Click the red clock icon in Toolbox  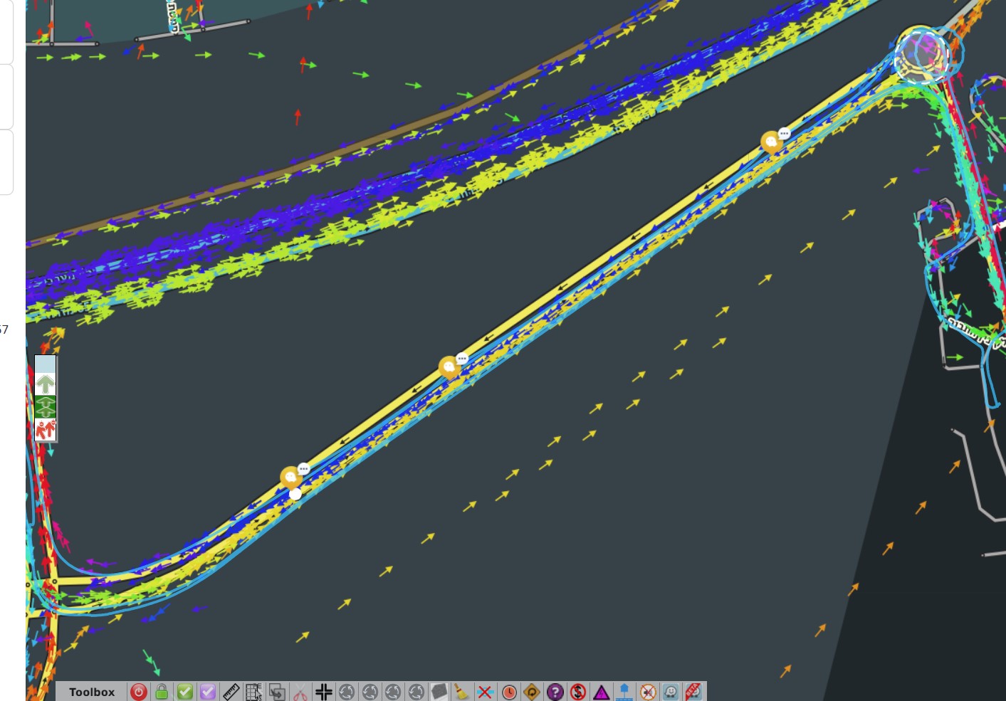509,692
